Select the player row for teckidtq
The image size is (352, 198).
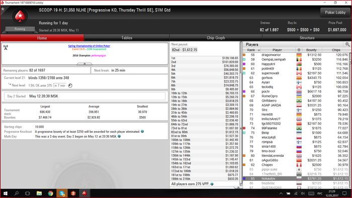(x=296, y=87)
